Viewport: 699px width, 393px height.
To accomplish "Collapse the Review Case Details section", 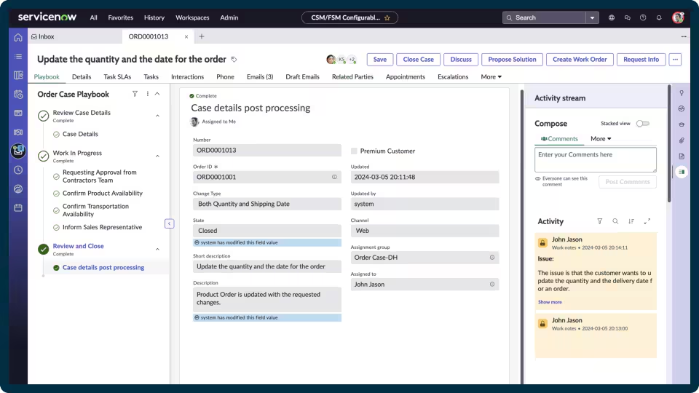I will (157, 116).
